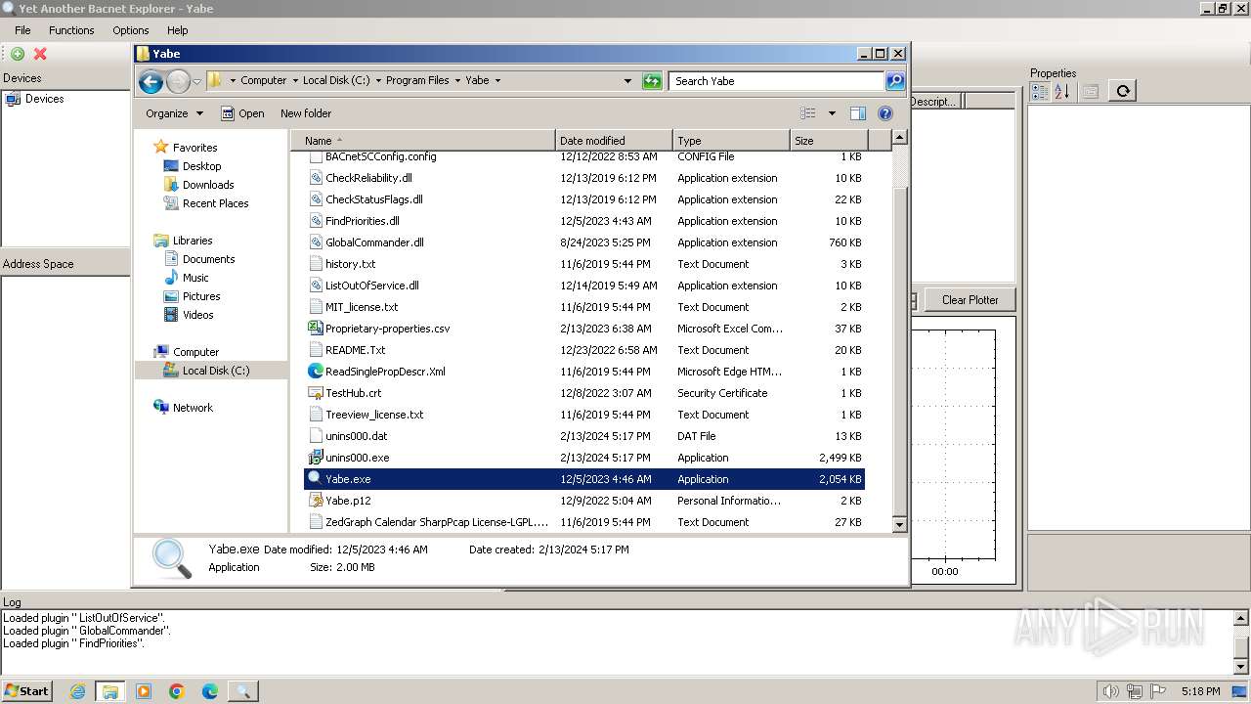Toggle the preview pane icon

point(858,113)
